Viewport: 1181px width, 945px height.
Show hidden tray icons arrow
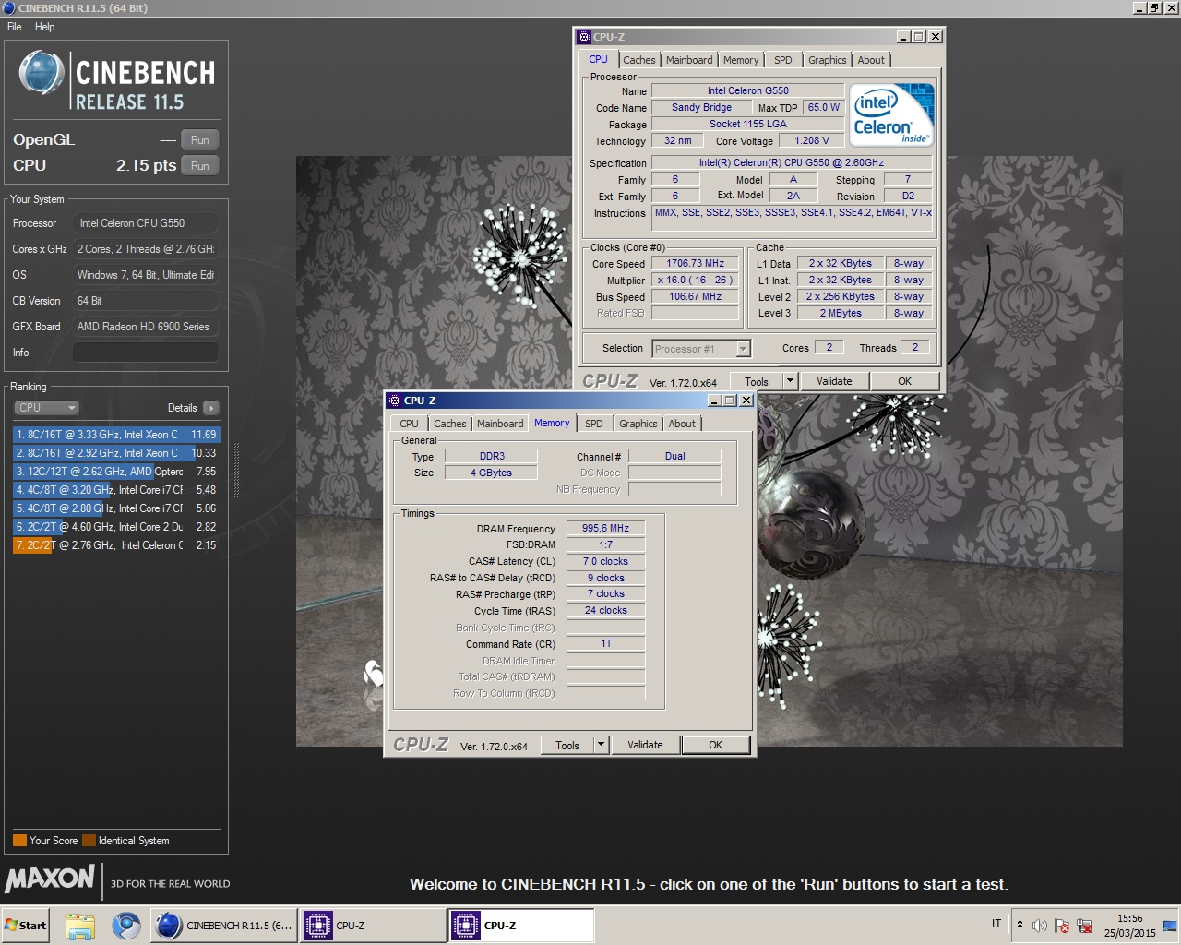pos(1020,924)
